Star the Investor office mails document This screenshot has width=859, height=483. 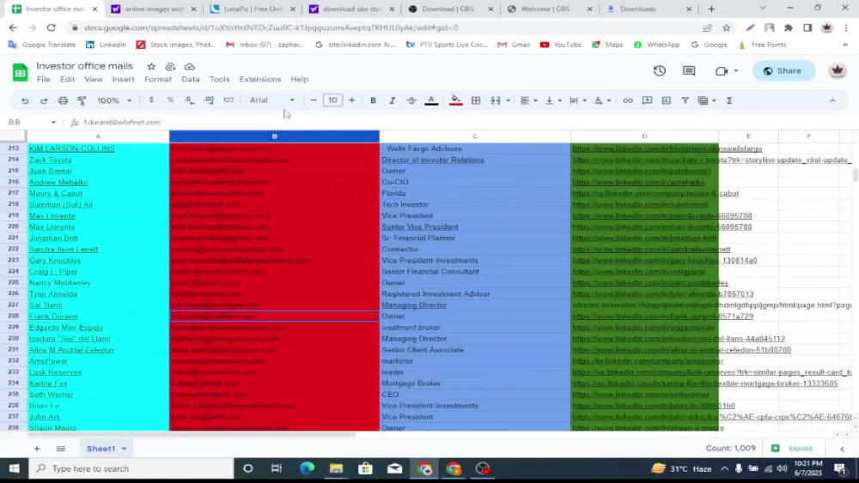tap(151, 66)
